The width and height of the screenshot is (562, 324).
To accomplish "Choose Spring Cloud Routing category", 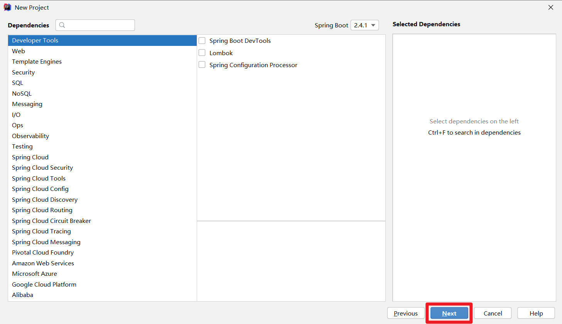I will click(102, 210).
